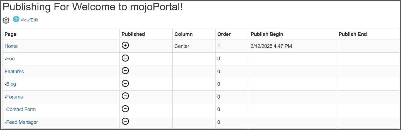This screenshot has width=401, height=130.
Task: Publish to Blog page via minus icon
Action: click(125, 83)
